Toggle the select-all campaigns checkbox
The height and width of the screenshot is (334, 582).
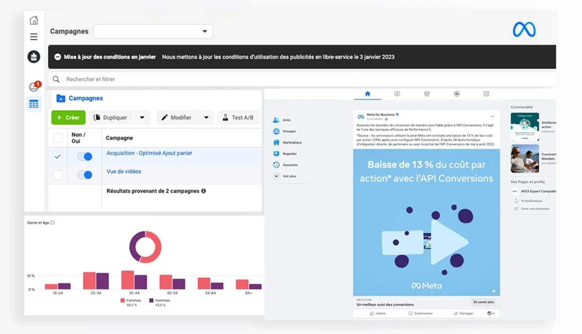(57, 138)
